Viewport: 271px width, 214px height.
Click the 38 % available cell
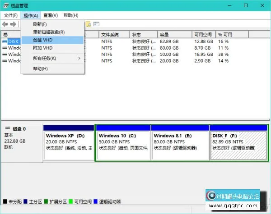(x=223, y=55)
